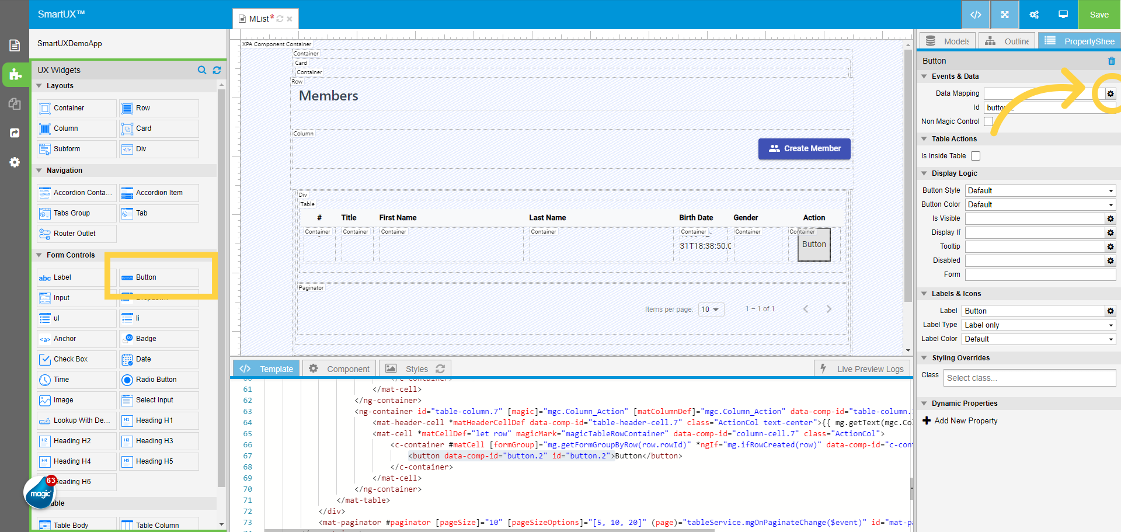Toggle the Non Magic Control checkbox
The width and height of the screenshot is (1121, 532).
pyautogui.click(x=988, y=121)
